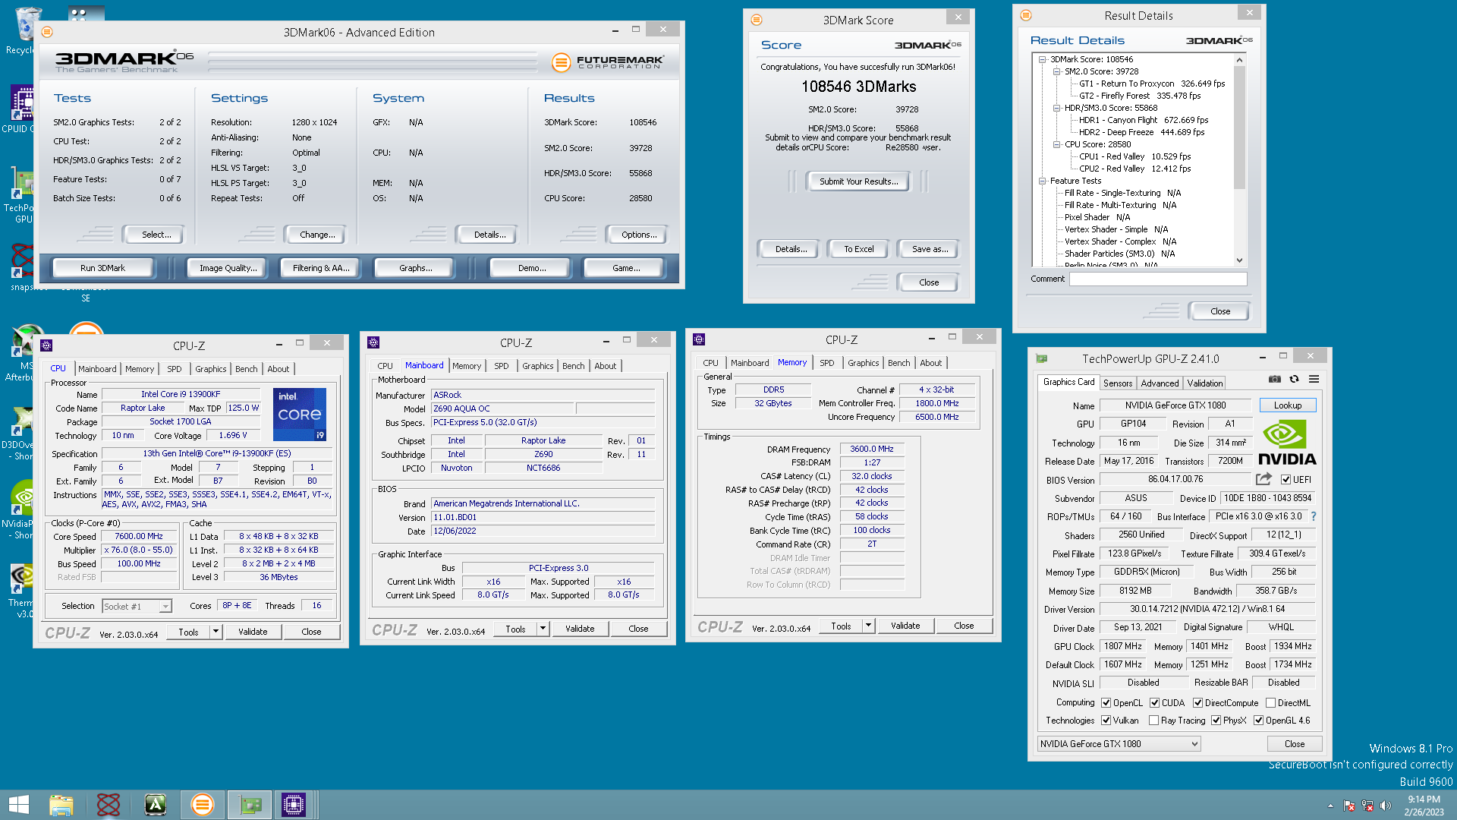Click the red atom icon in taskbar
This screenshot has width=1457, height=820.
(x=109, y=804)
